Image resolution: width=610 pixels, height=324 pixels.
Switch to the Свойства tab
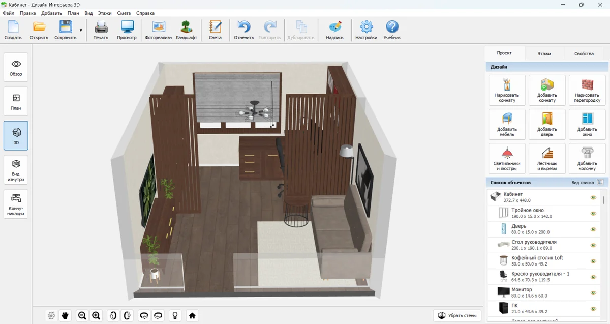point(584,53)
